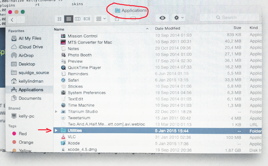Click the Preview app icon
Image resolution: width=268 pixels, height=166 pixels.
pos(63,61)
